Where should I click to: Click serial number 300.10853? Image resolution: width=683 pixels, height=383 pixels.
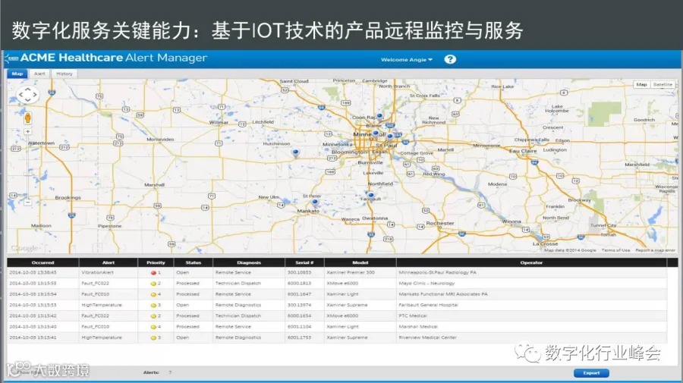coord(299,272)
